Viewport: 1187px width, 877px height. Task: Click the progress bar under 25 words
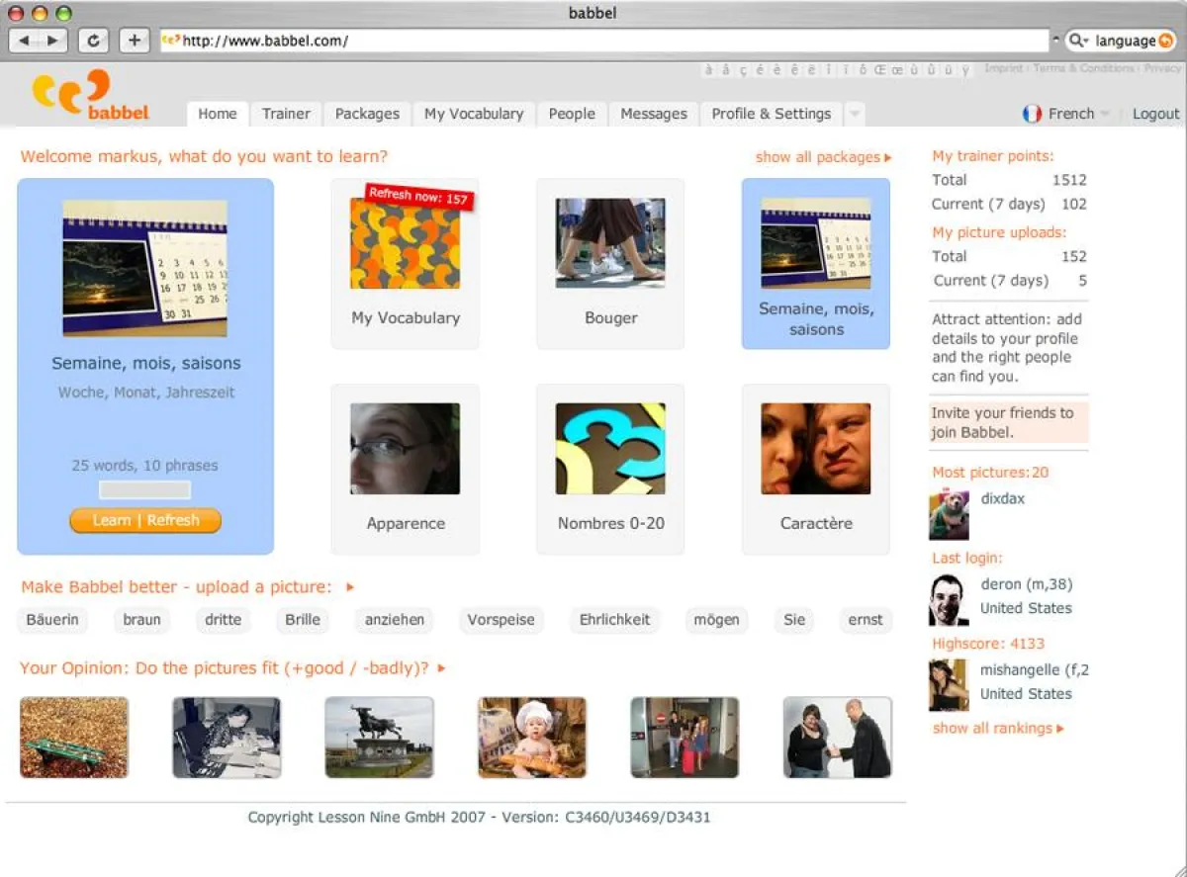click(x=144, y=490)
